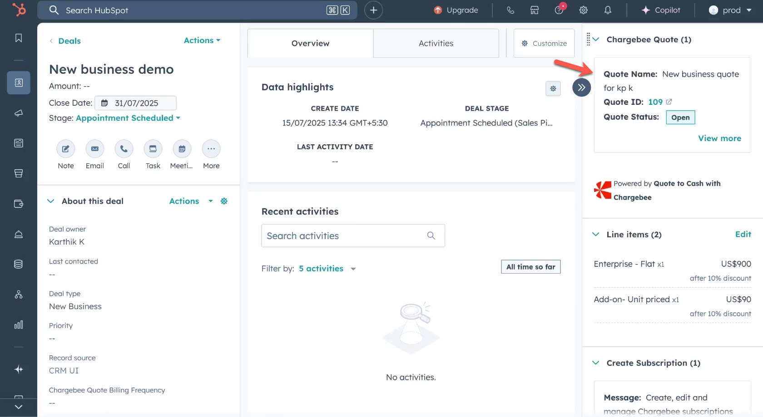The width and height of the screenshot is (763, 417).
Task: Click View more in Chargebee Quote card
Action: 719,138
